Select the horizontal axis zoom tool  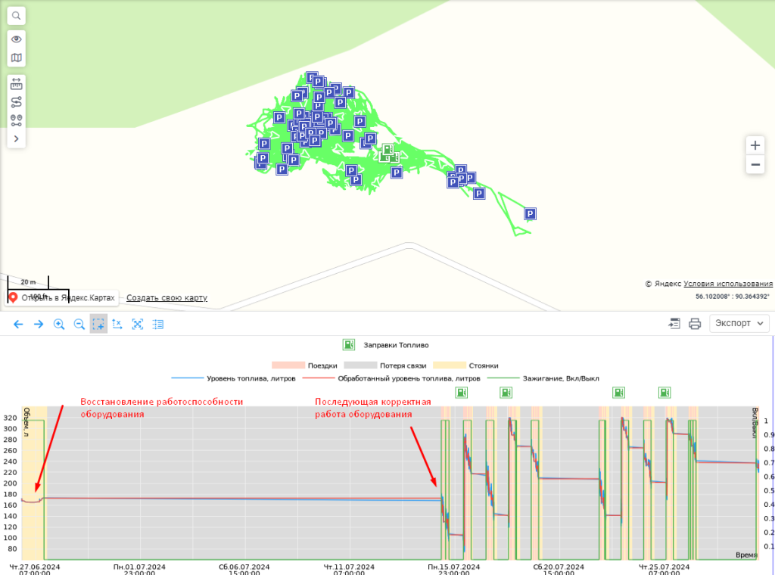117,324
